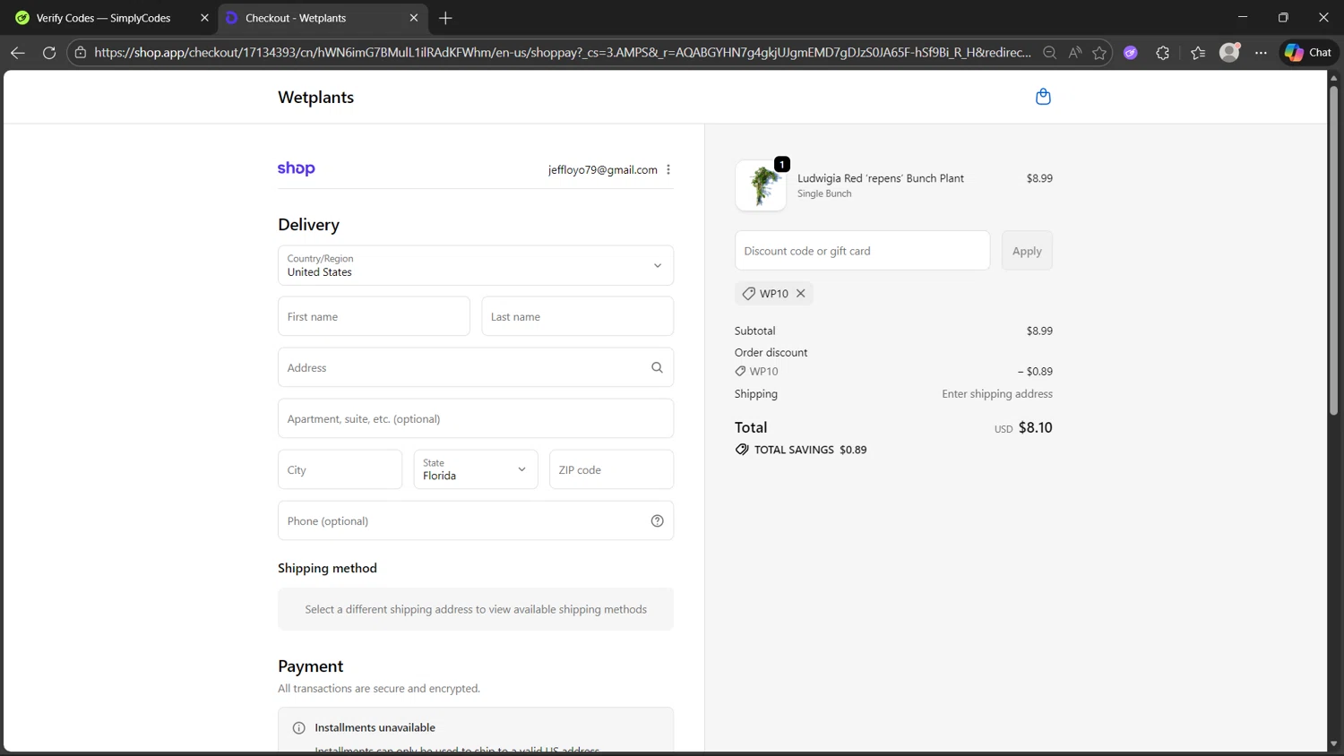Show phone number help tooltip icon
1344x756 pixels.
coord(657,520)
